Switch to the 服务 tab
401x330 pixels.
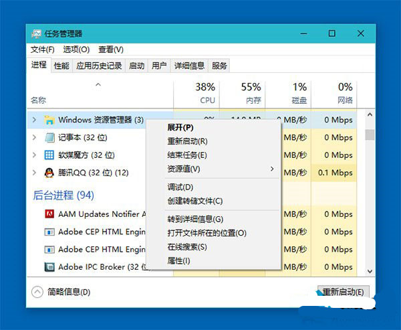click(219, 66)
